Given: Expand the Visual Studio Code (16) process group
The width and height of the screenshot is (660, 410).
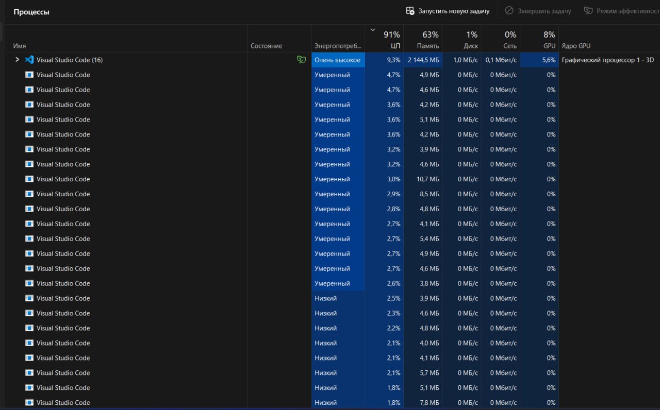Looking at the screenshot, I should [17, 60].
